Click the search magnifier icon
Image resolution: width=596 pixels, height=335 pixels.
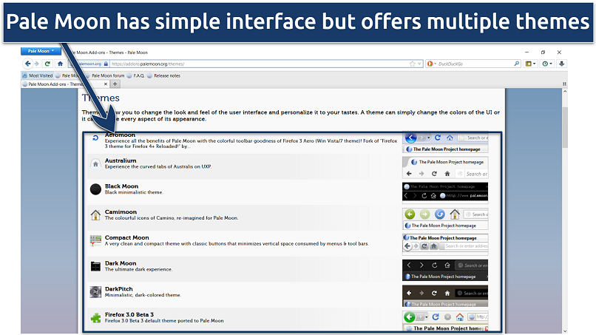tap(515, 64)
